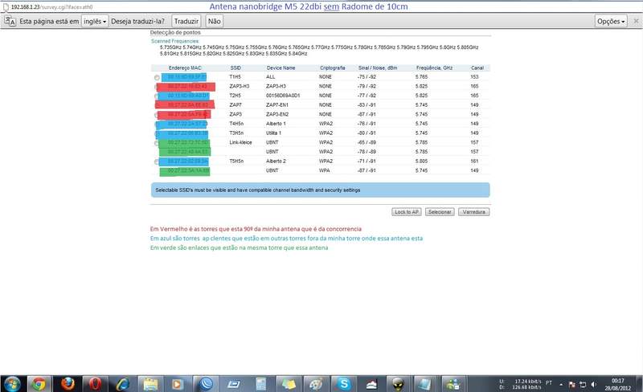
Task: Click the Device Name column header
Action: point(281,68)
